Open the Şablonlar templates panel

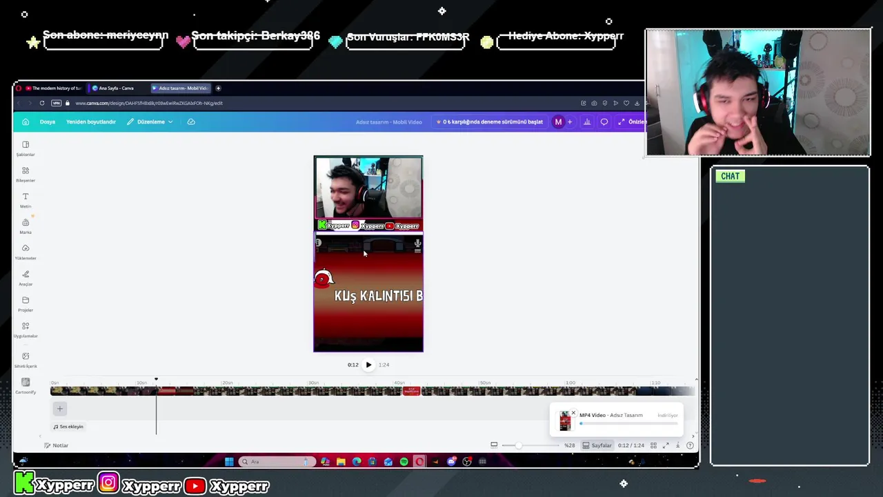click(x=26, y=148)
